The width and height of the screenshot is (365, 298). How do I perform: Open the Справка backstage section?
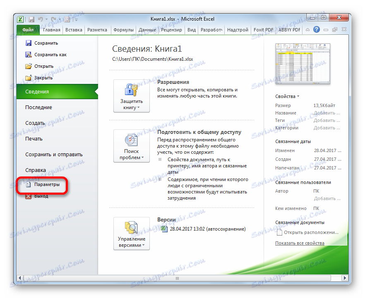point(36,170)
